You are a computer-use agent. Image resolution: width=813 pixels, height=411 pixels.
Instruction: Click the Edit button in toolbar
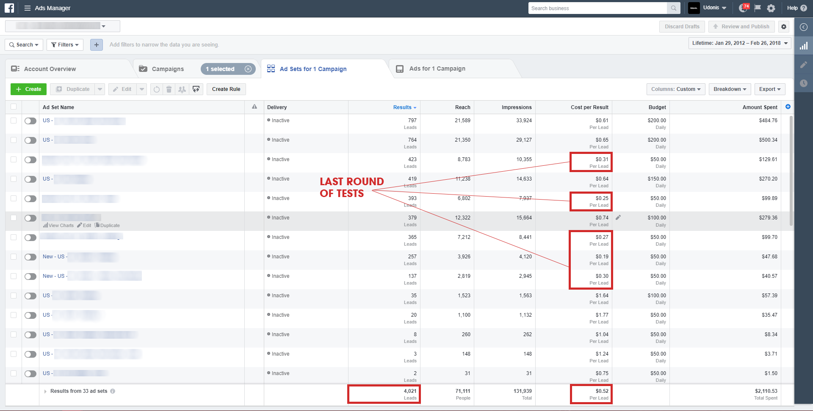coord(122,89)
